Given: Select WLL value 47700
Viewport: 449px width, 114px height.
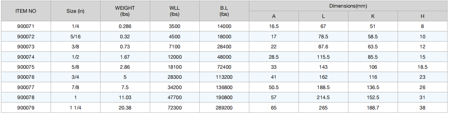Looking at the screenshot, I should point(174,98).
